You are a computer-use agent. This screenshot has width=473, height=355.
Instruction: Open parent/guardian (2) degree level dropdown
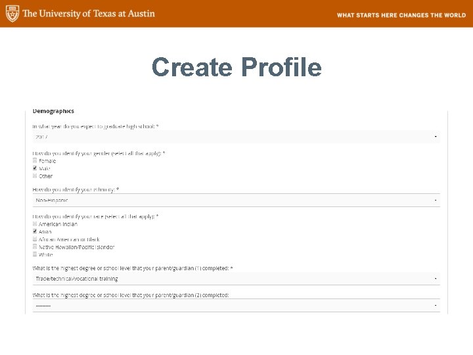point(236,306)
